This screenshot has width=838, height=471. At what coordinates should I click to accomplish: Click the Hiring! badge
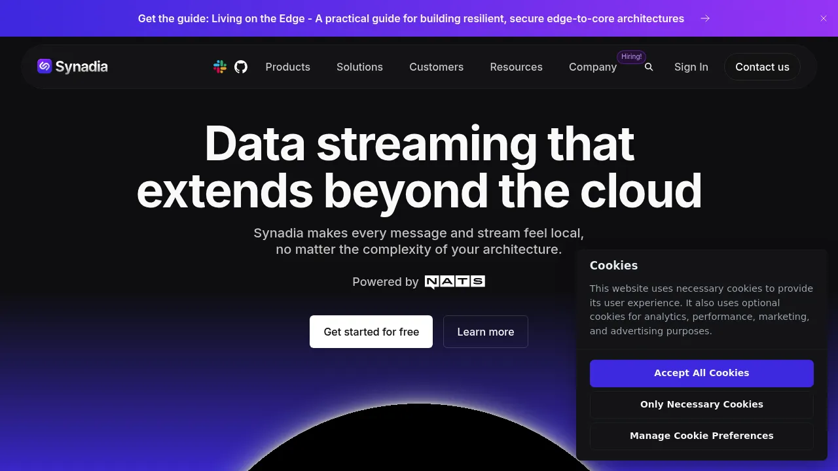[x=632, y=57]
